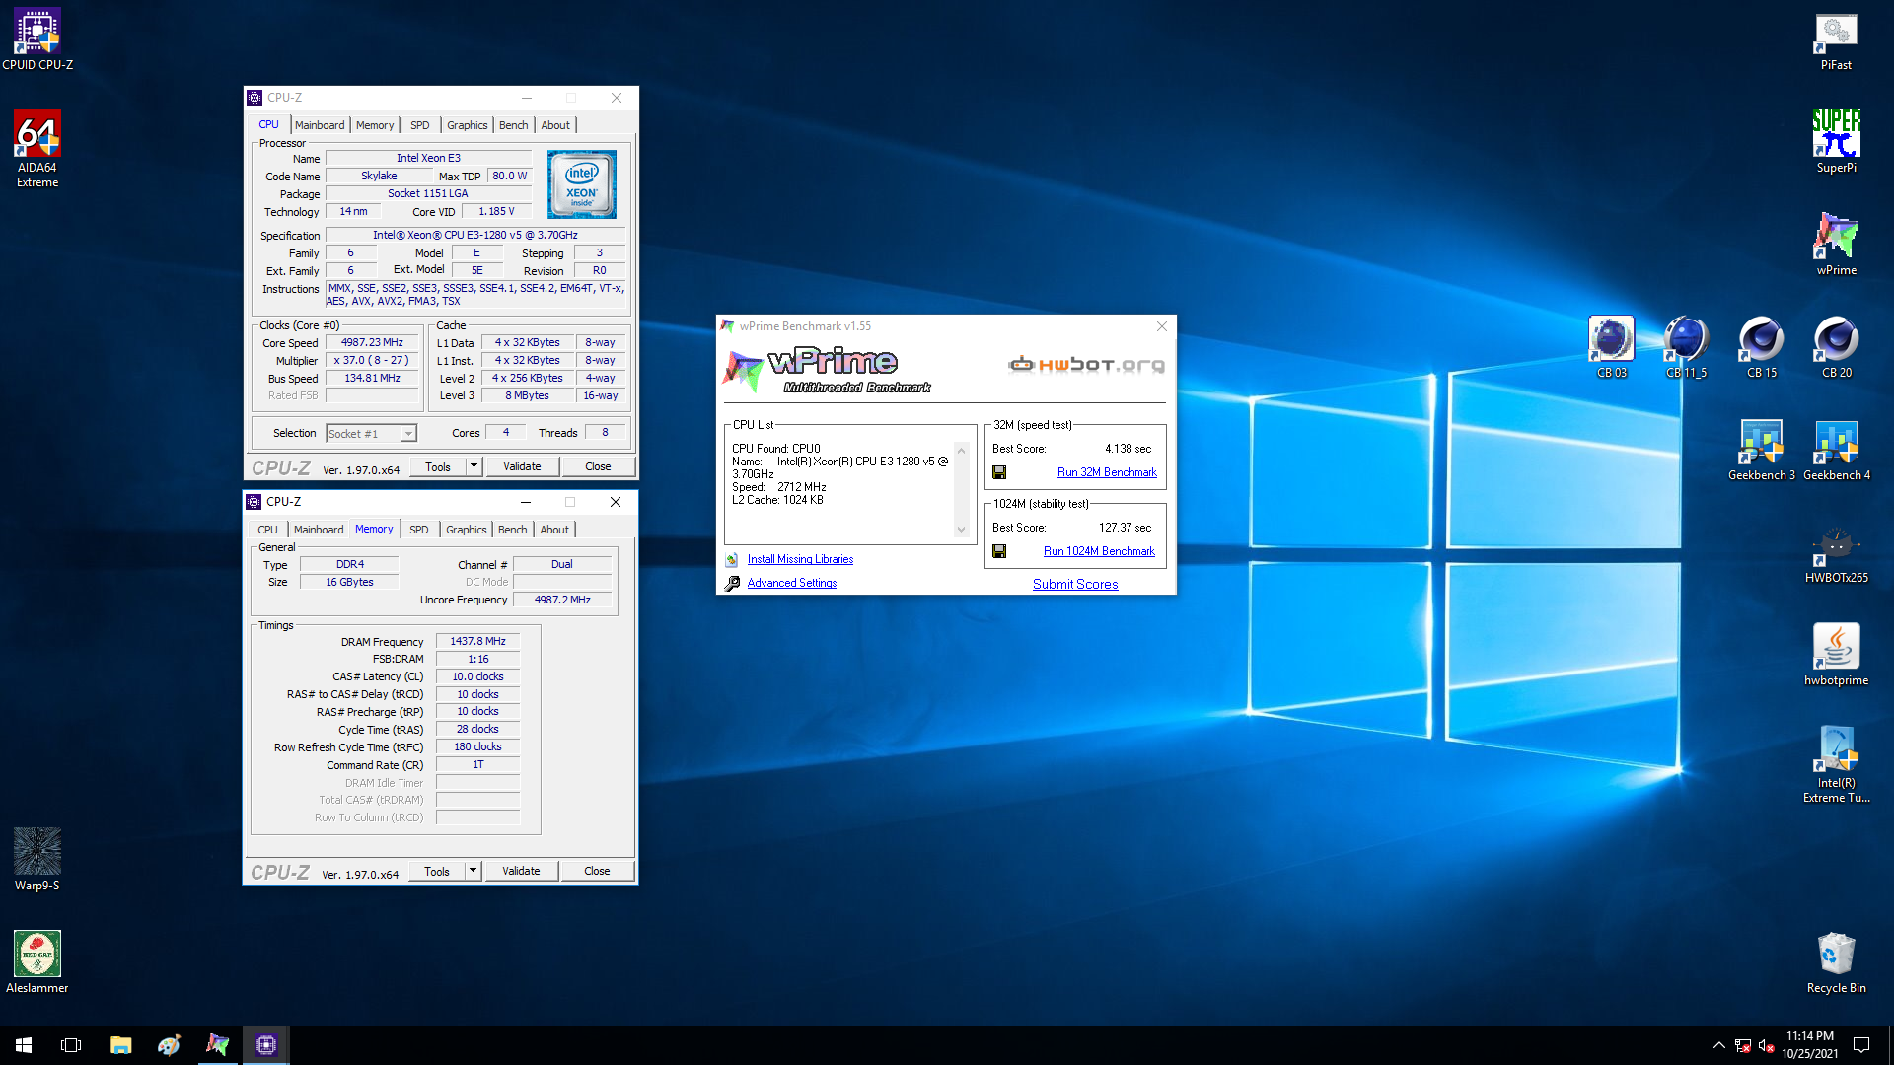Image resolution: width=1894 pixels, height=1065 pixels.
Task: Open Advanced Settings link in wPrime
Action: coord(792,583)
